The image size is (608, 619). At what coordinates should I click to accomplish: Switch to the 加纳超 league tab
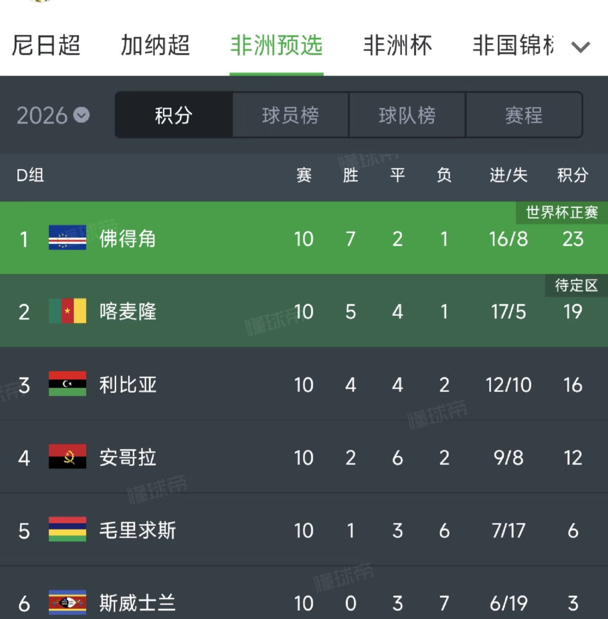click(155, 46)
